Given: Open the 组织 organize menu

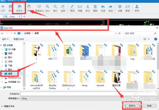Looking at the screenshot, I should (5, 39).
